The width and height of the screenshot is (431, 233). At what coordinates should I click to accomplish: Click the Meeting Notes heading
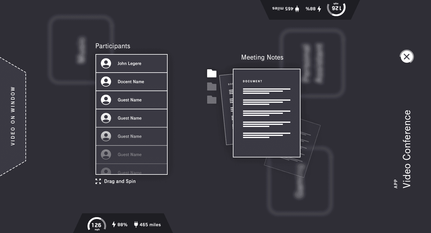262,57
